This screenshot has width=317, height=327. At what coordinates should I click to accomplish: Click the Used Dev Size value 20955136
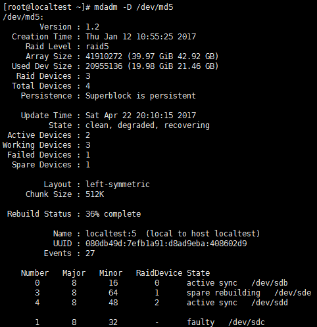104,66
